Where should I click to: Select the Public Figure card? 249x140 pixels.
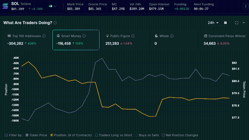tap(125, 40)
